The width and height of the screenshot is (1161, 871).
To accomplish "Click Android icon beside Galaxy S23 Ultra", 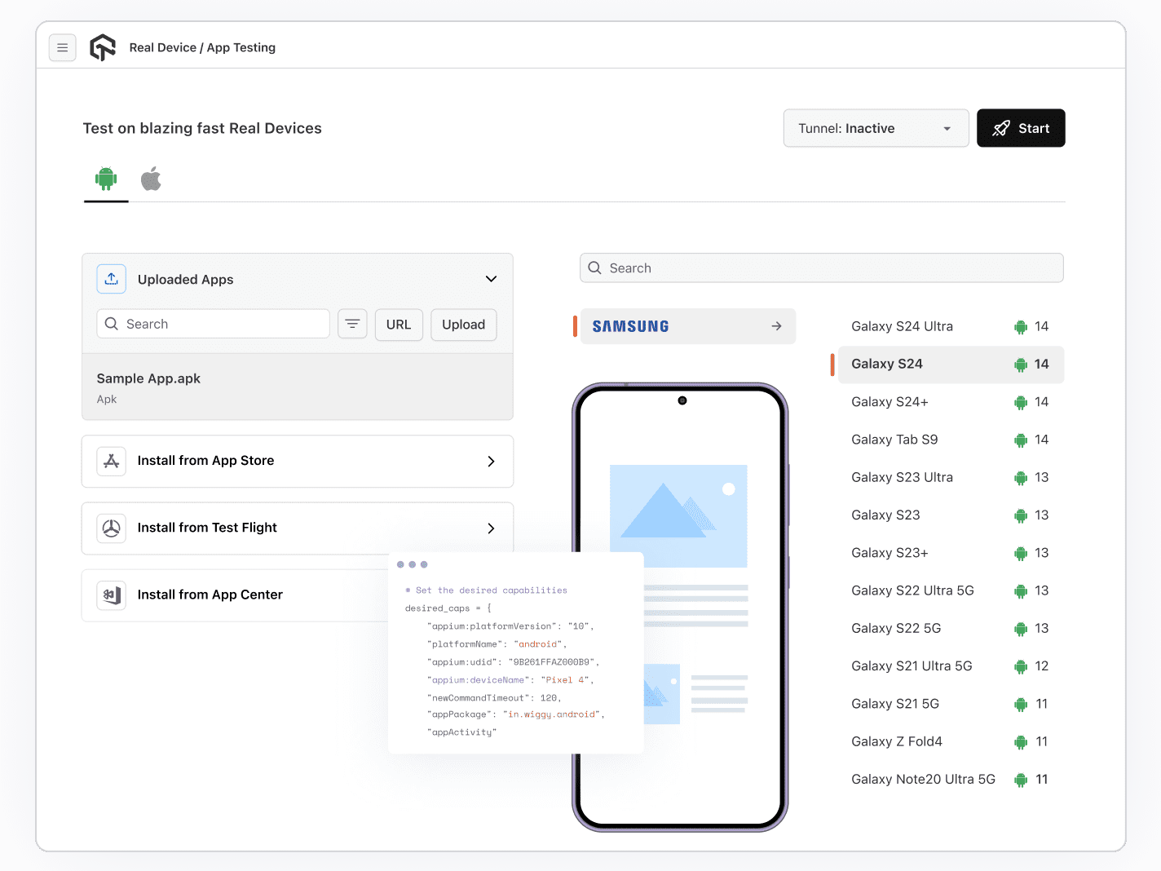I will [x=1021, y=478].
